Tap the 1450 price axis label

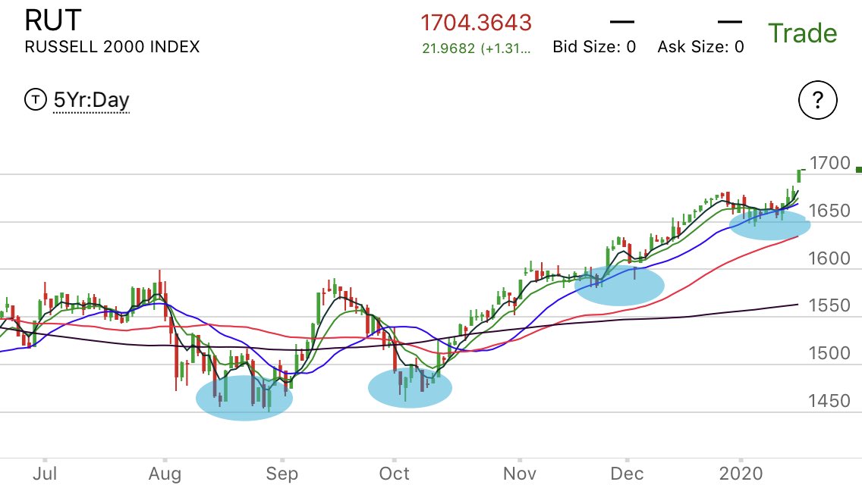click(829, 401)
